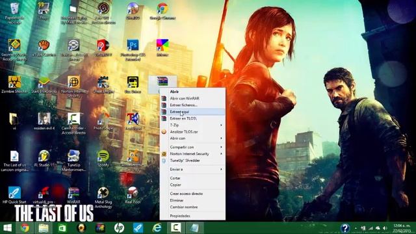Screen dimensions: 416x234
Task: Open File Explorer from the taskbar
Action: click(x=44, y=228)
